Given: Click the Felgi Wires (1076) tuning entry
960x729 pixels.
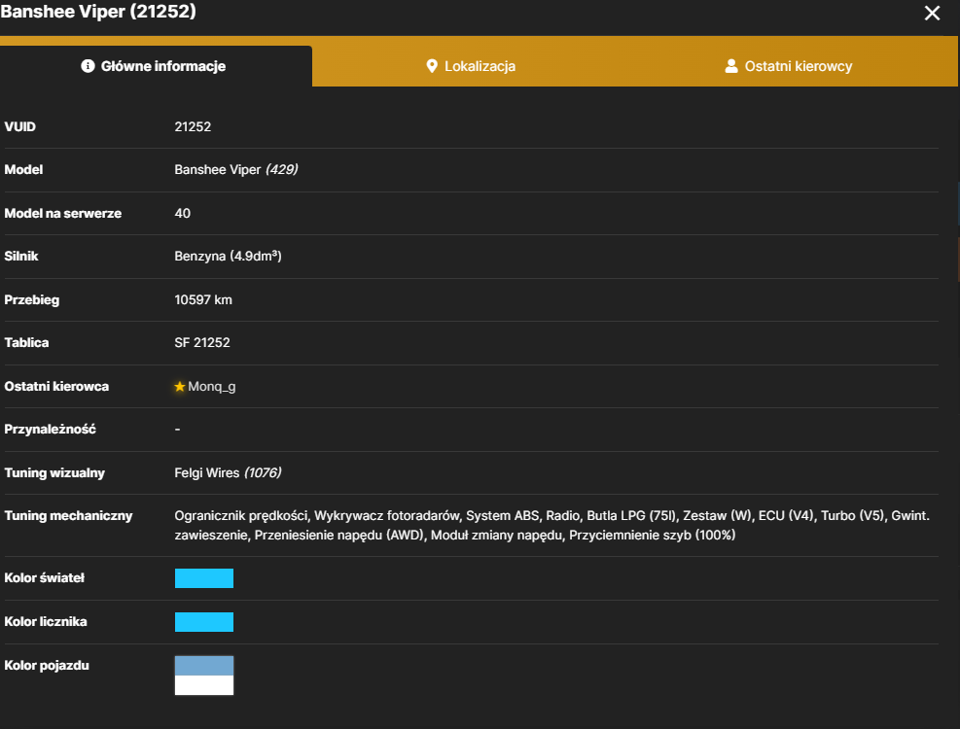Looking at the screenshot, I should 228,472.
